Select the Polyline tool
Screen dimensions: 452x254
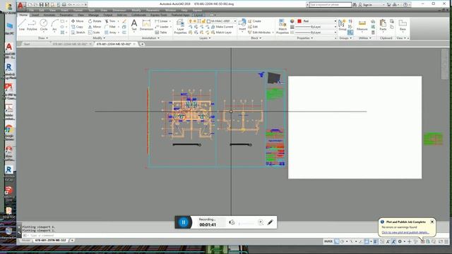point(32,25)
